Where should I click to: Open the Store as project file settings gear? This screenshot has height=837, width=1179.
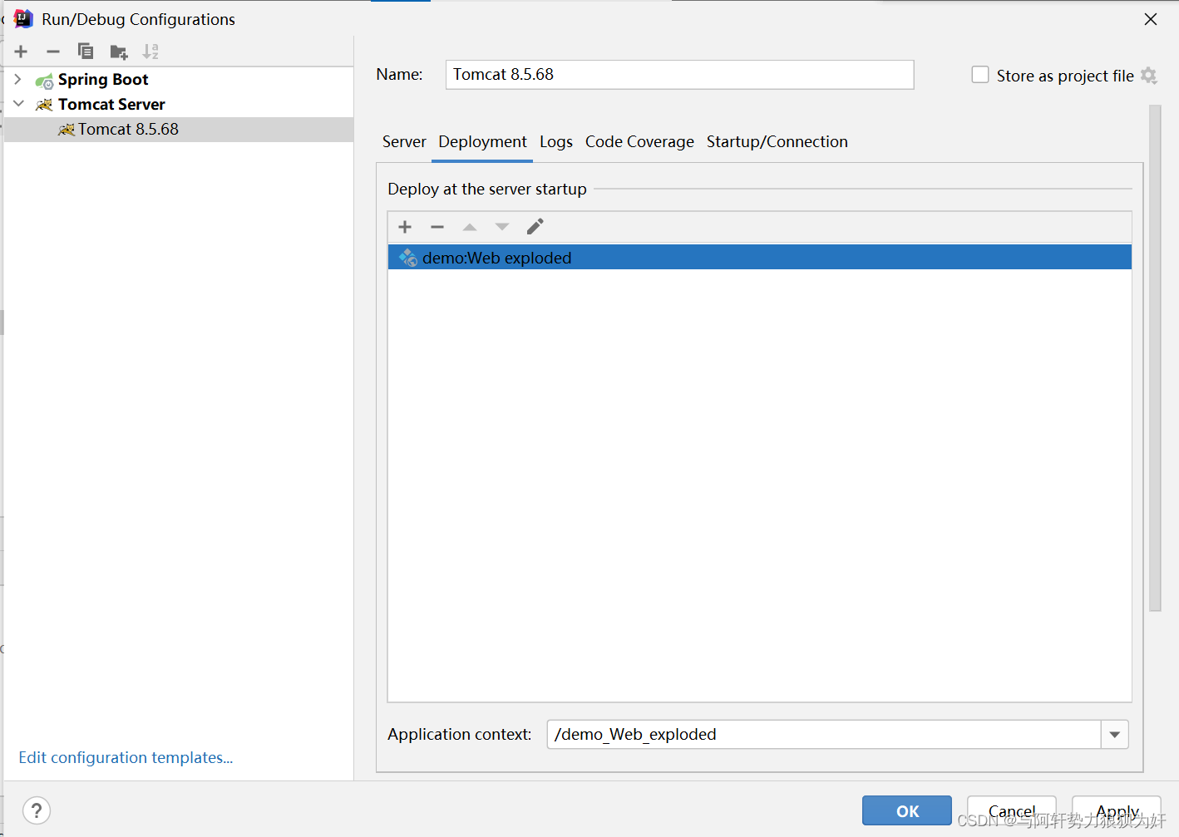tap(1150, 75)
